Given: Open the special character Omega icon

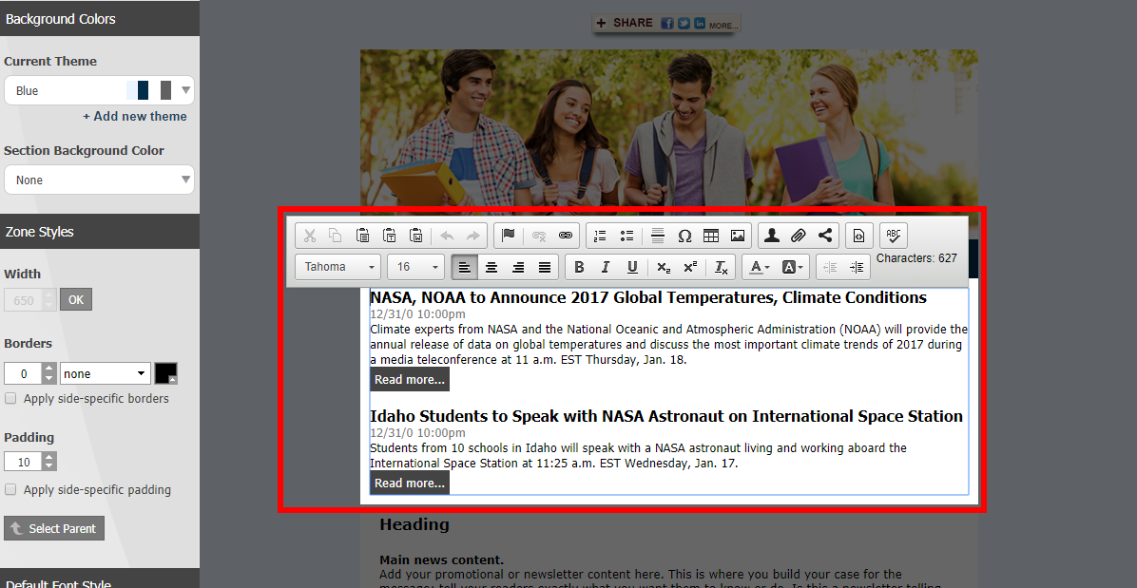Looking at the screenshot, I should [x=684, y=236].
